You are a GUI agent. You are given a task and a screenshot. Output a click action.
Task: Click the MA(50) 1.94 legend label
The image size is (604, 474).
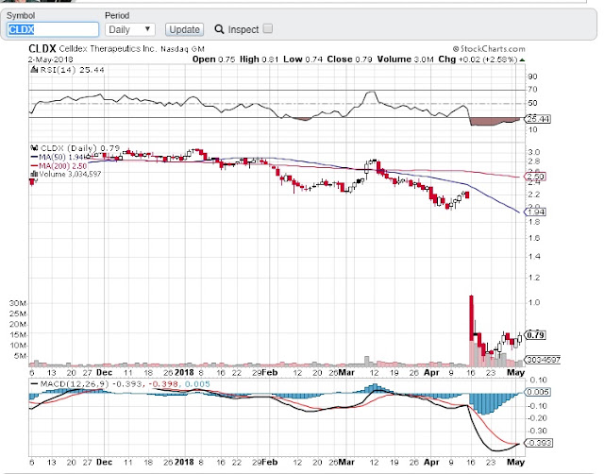61,158
